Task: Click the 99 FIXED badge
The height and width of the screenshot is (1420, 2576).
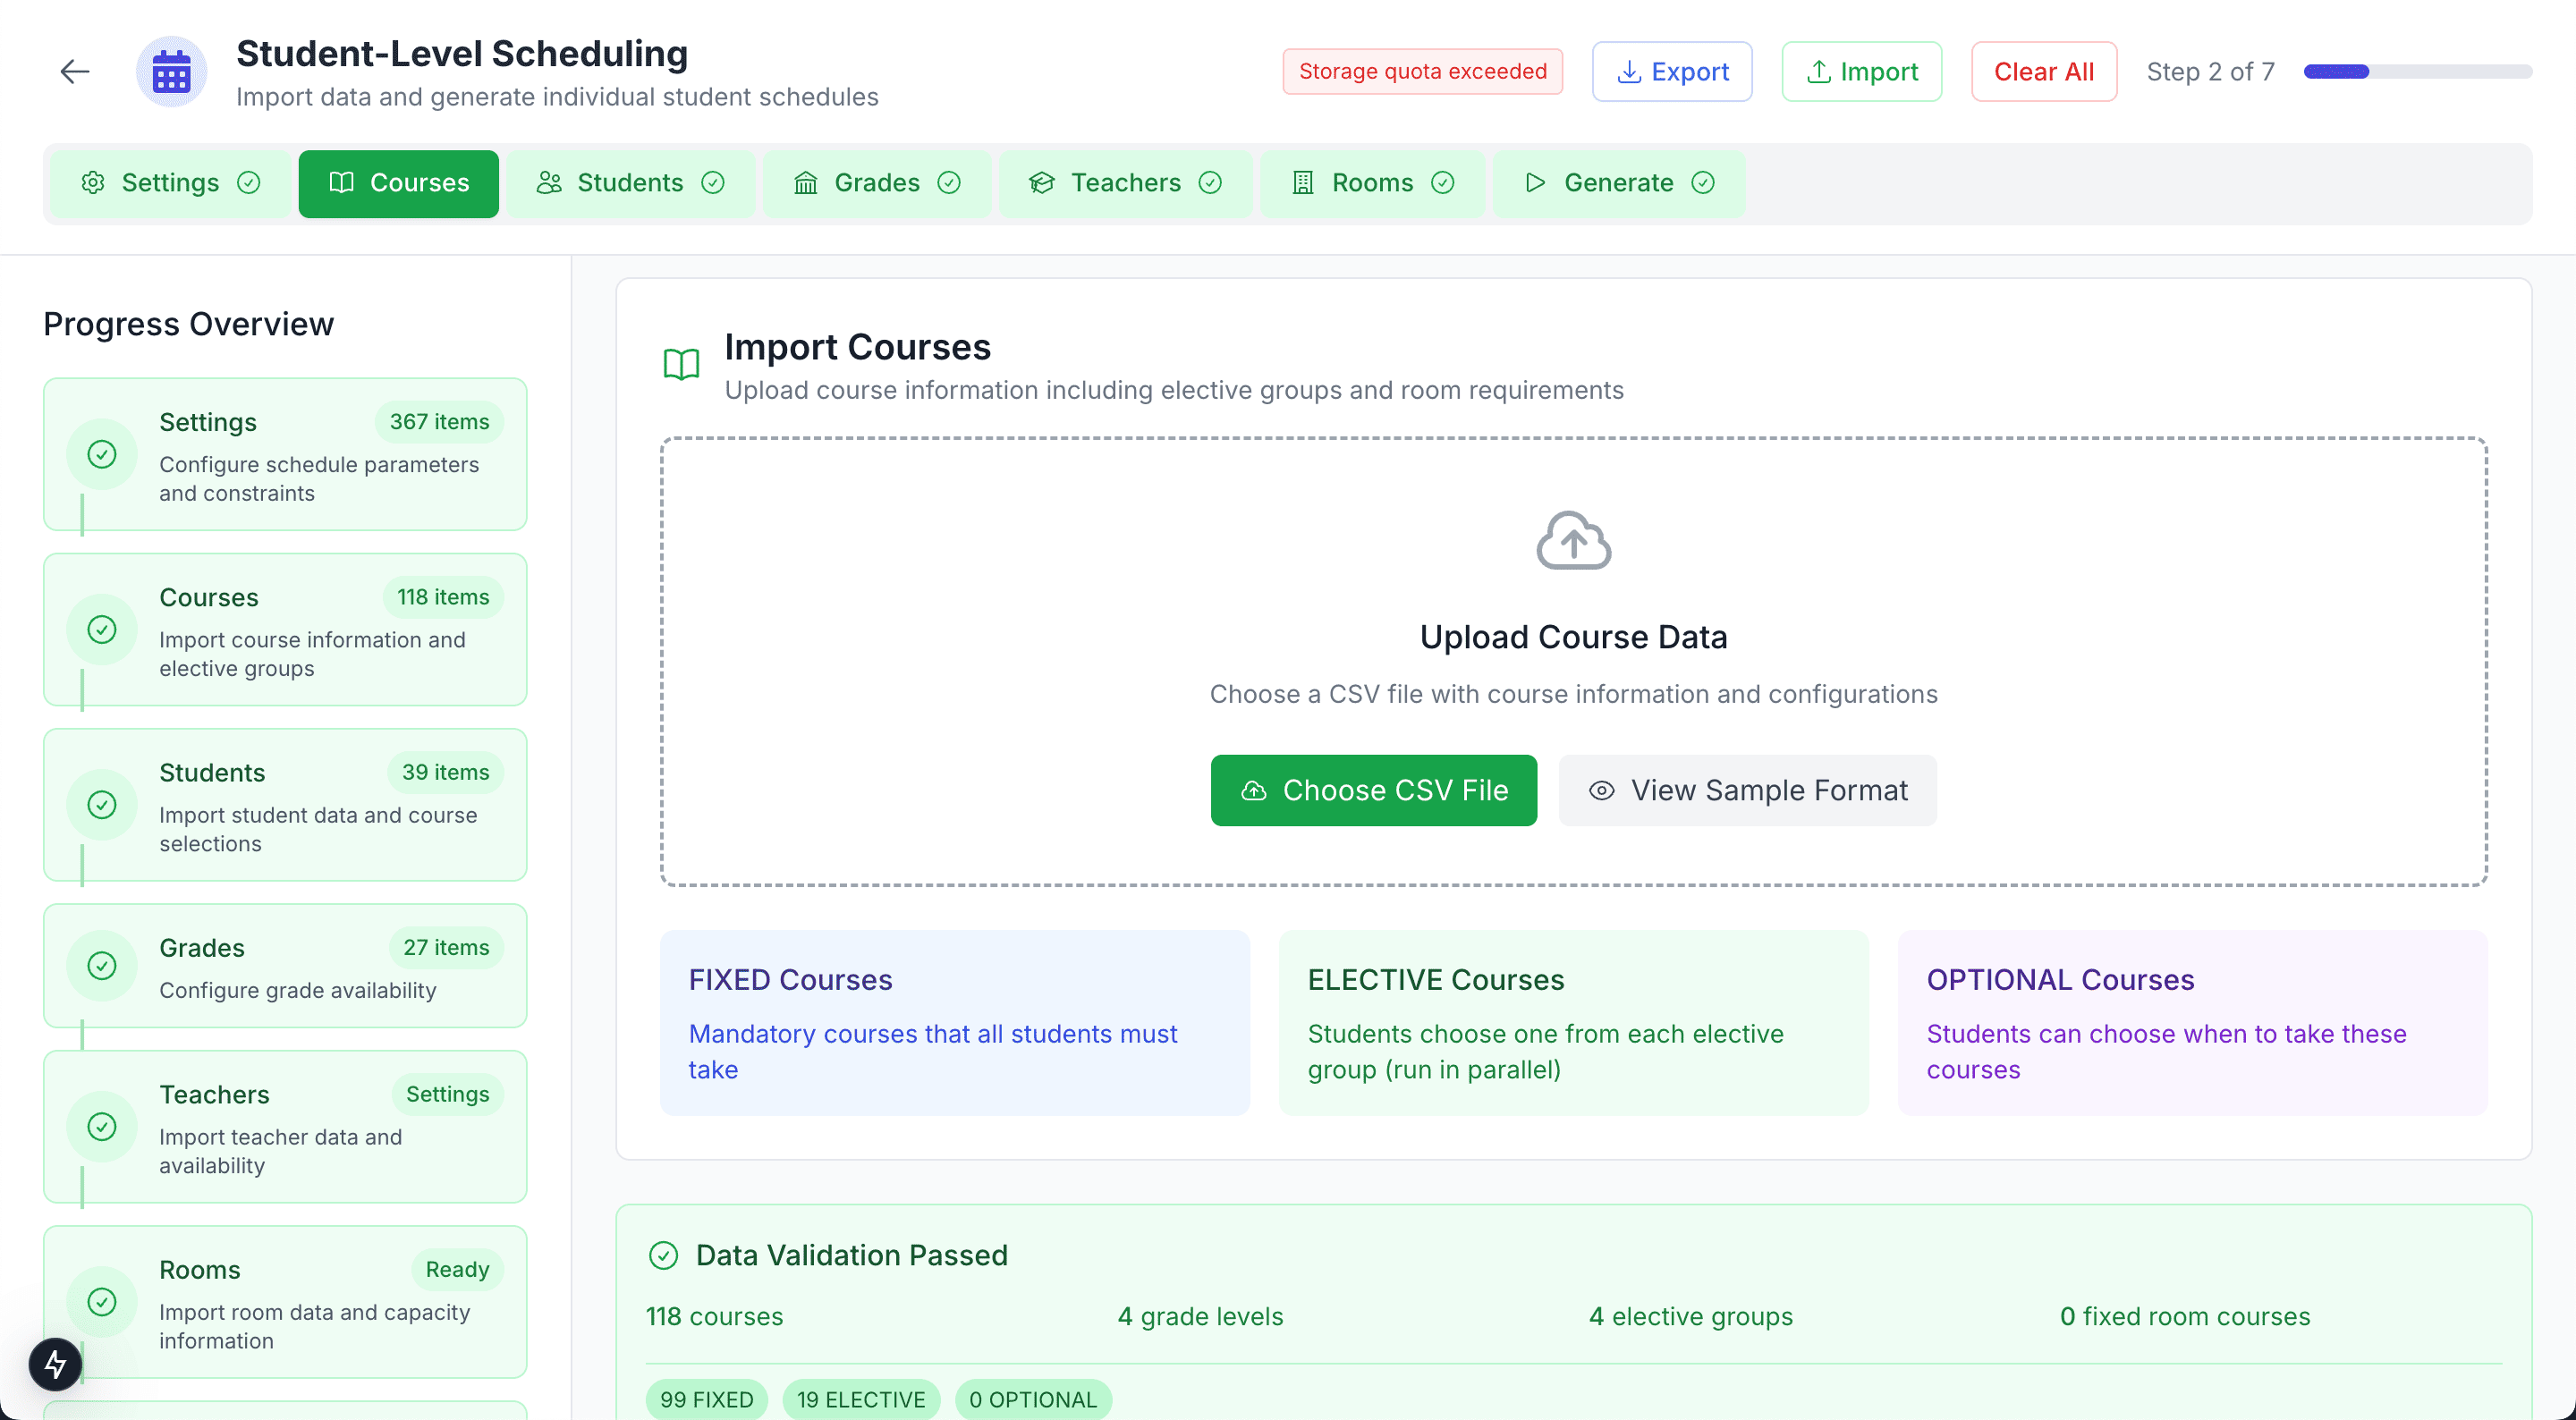Action: 707,1400
